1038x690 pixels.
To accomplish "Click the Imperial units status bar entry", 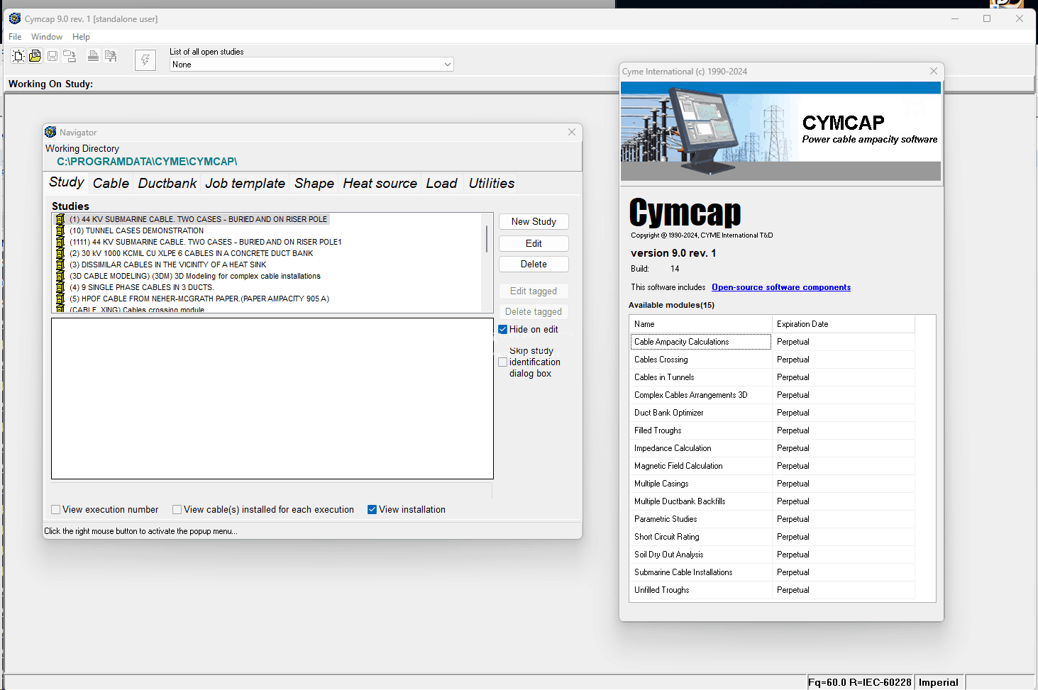I will click(939, 682).
